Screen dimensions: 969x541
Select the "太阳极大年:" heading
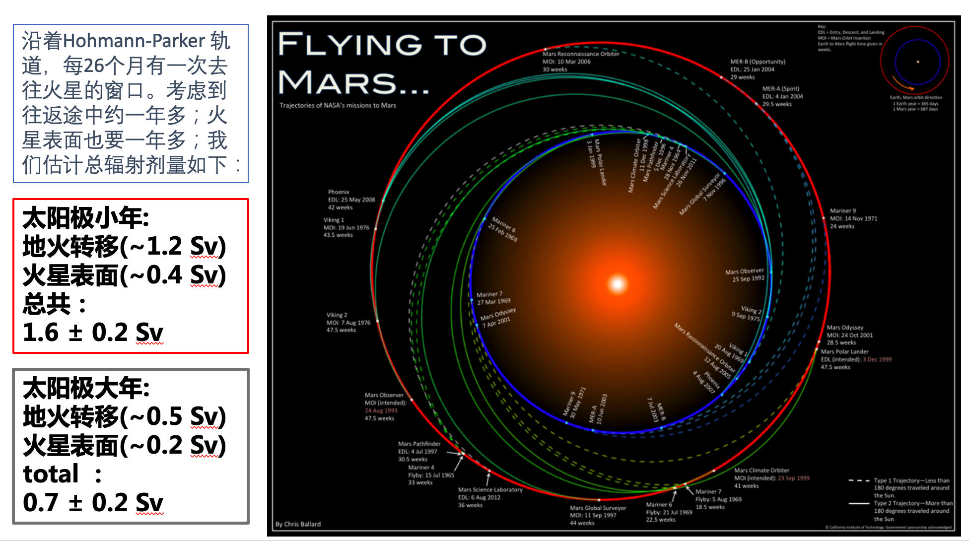click(x=86, y=388)
